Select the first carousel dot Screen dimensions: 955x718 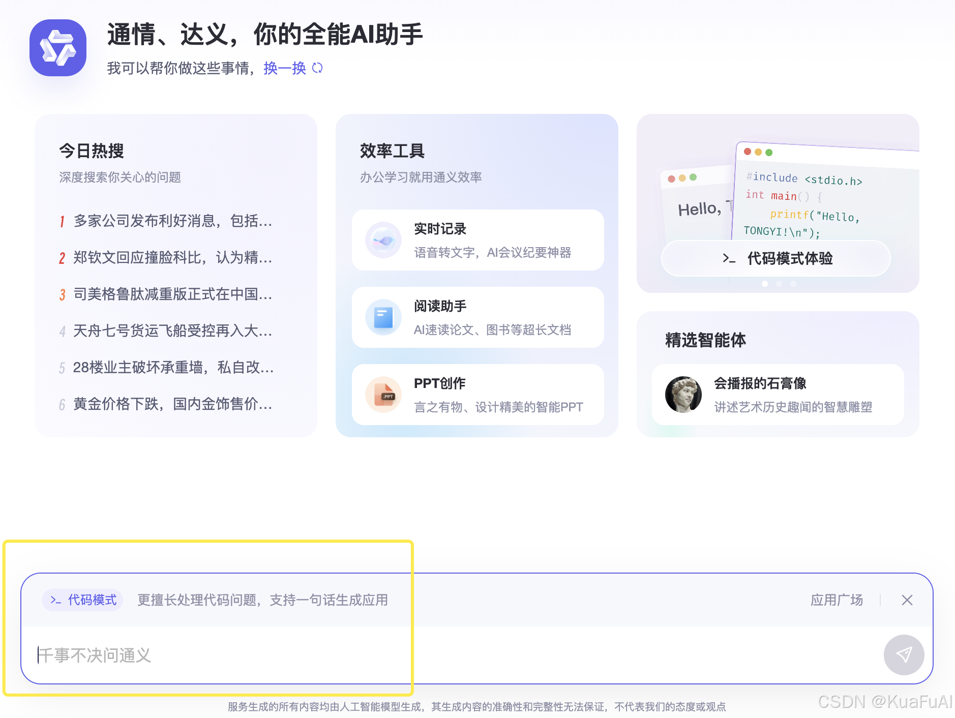(765, 284)
